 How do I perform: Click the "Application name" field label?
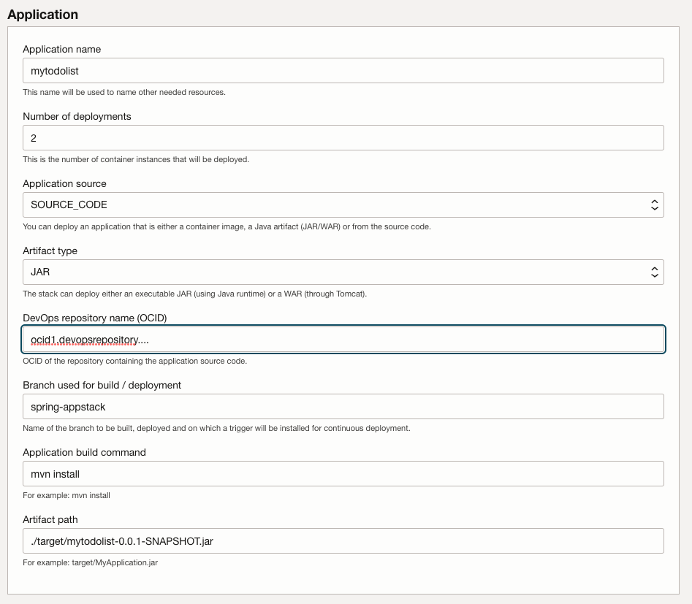tap(62, 50)
